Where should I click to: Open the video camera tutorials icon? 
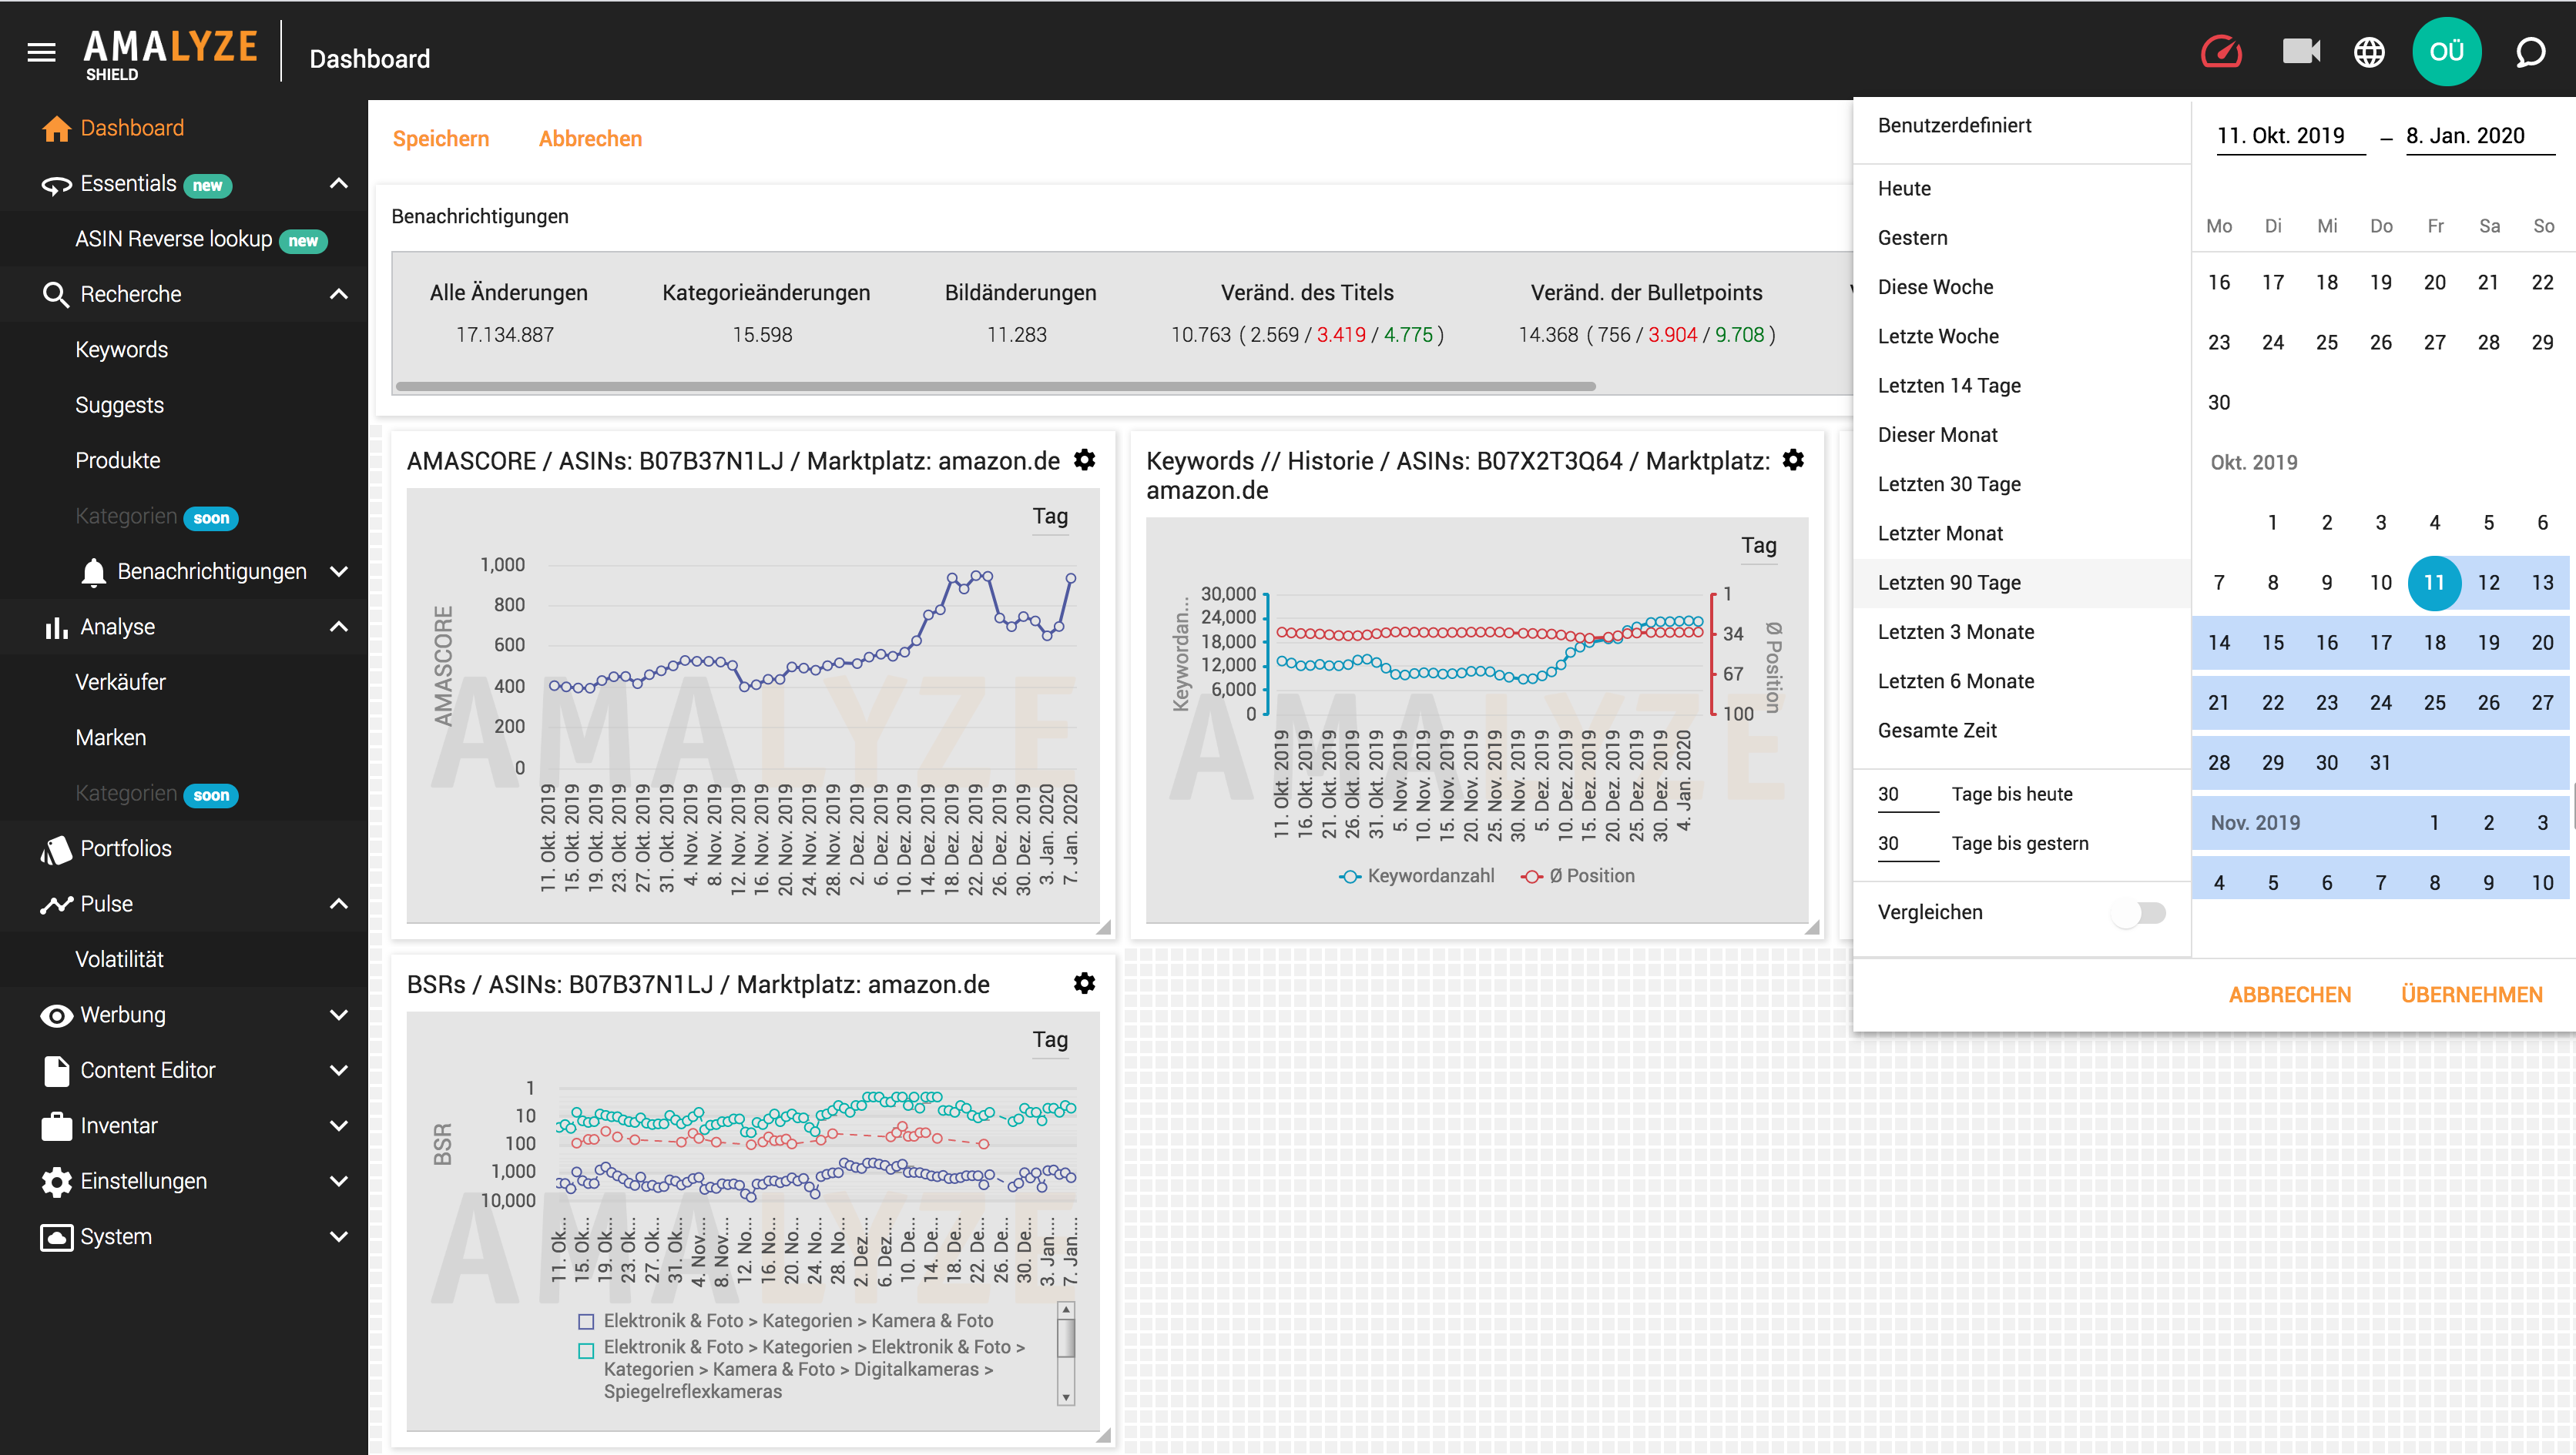(x=2301, y=51)
